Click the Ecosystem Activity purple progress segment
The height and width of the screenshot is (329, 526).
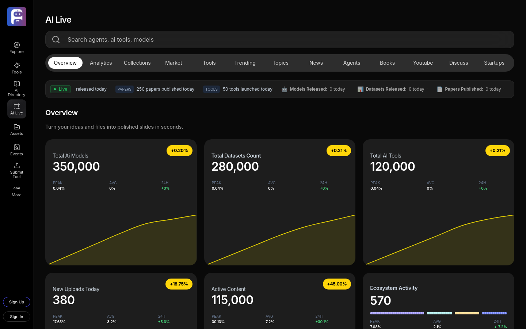[x=397, y=313]
